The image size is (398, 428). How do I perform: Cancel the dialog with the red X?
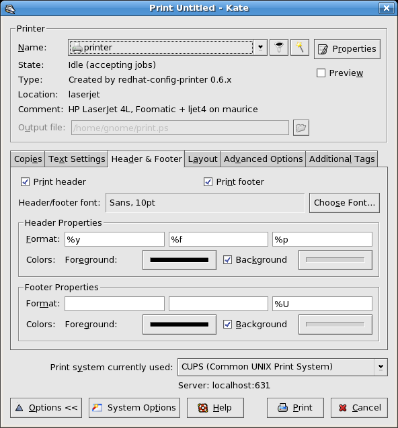point(359,408)
